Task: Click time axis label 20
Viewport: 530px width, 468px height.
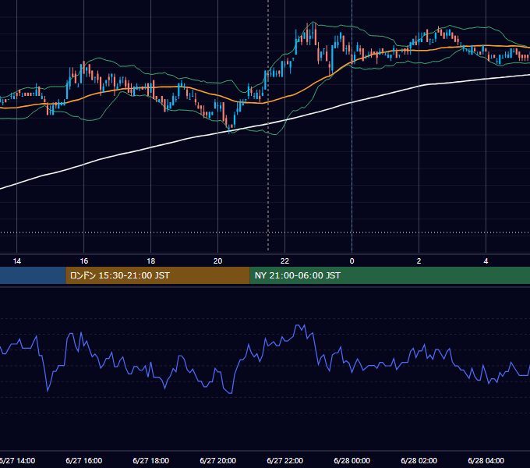Action: coord(217,261)
